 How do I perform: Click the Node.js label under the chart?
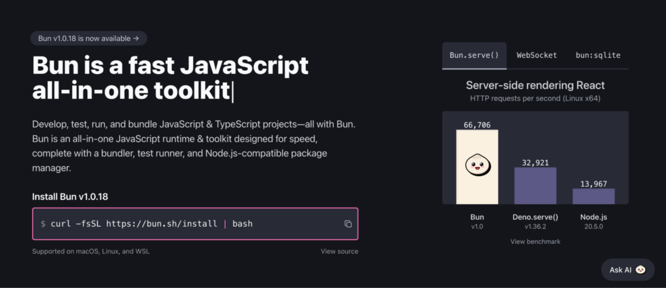point(593,216)
